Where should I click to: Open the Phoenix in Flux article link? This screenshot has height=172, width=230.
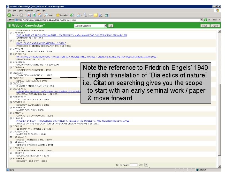(73, 121)
